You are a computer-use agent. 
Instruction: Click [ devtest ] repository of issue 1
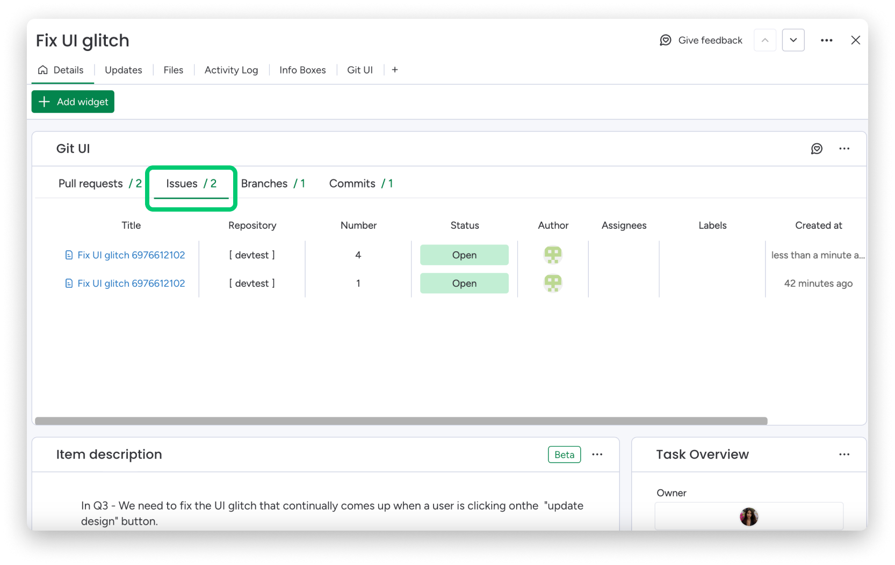[252, 284]
